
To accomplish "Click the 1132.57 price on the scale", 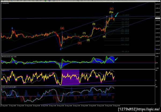I will pyautogui.click(x=158, y=12).
